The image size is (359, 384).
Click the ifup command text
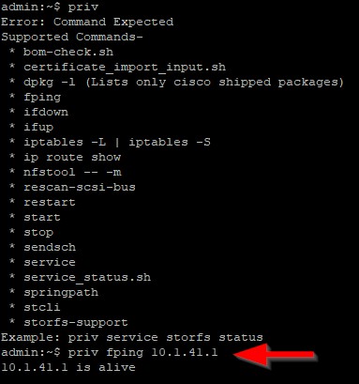pyautogui.click(x=38, y=128)
